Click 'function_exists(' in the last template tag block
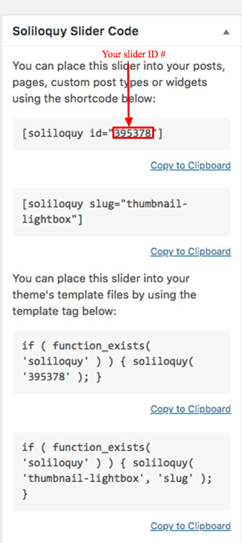 click(x=102, y=447)
